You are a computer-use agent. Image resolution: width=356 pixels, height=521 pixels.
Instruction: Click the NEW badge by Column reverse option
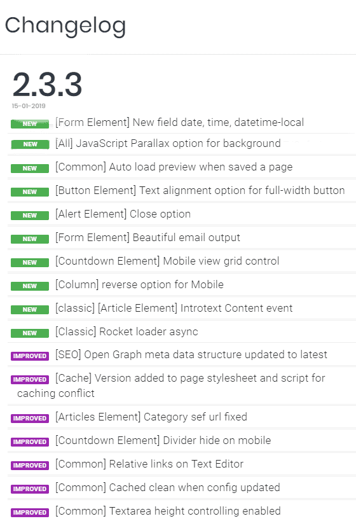30,286
